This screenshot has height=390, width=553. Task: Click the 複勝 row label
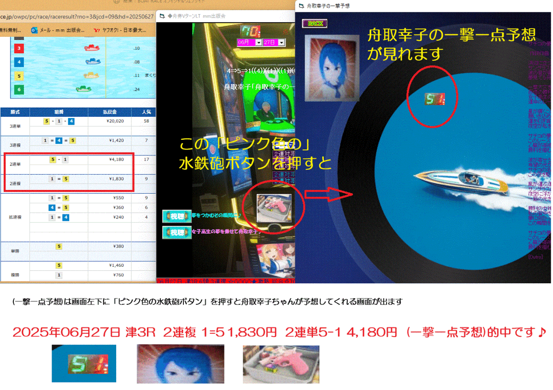pyautogui.click(x=15, y=275)
